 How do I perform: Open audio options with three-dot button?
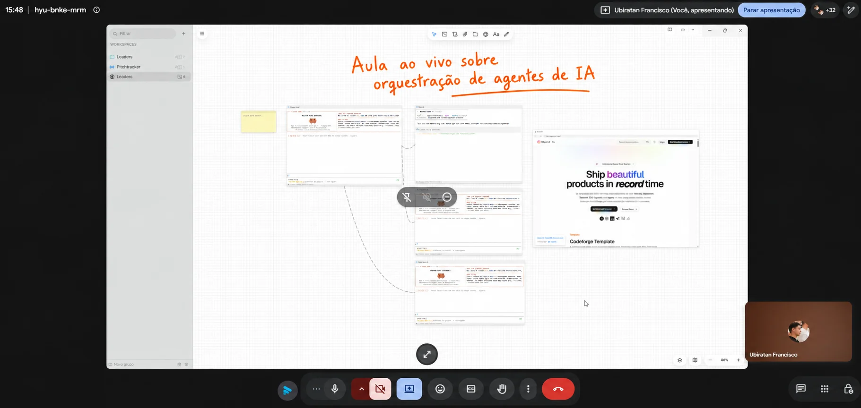click(316, 389)
